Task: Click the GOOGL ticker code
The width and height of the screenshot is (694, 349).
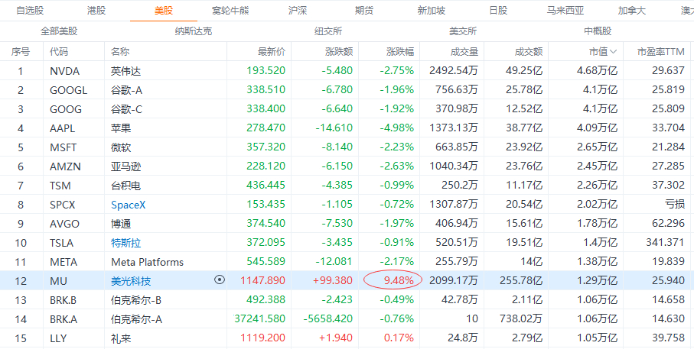Action: coord(69,90)
